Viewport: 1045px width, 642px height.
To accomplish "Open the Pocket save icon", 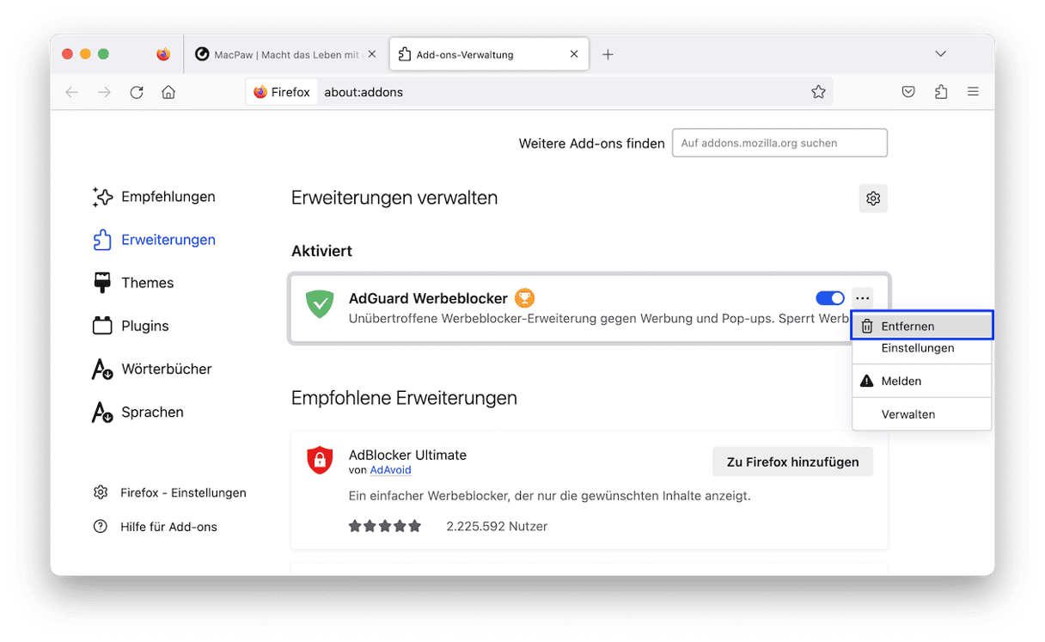I will pyautogui.click(x=908, y=92).
